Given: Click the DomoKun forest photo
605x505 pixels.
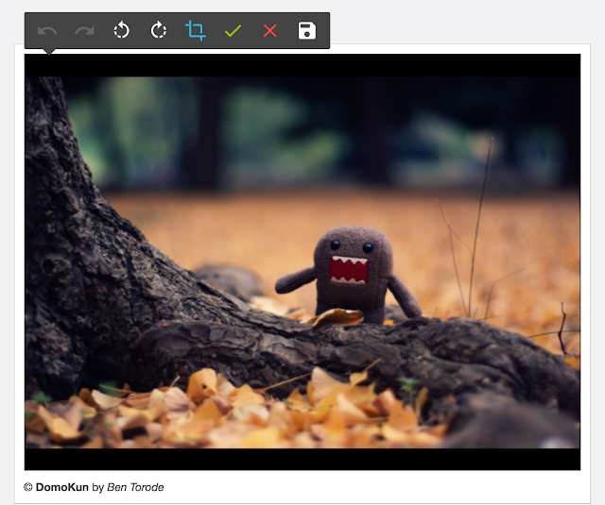Looking at the screenshot, I should (302, 261).
